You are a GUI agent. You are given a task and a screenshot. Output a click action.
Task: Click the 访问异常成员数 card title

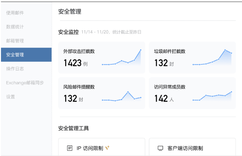(170, 87)
